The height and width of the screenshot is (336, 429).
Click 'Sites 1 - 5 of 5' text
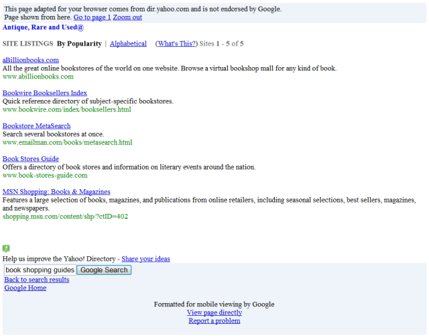221,44
